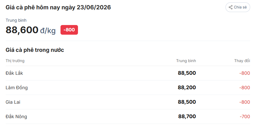The height and width of the screenshot is (126, 258).
Task: Click the Gia Lai price 88,500
Action: [x=187, y=102]
